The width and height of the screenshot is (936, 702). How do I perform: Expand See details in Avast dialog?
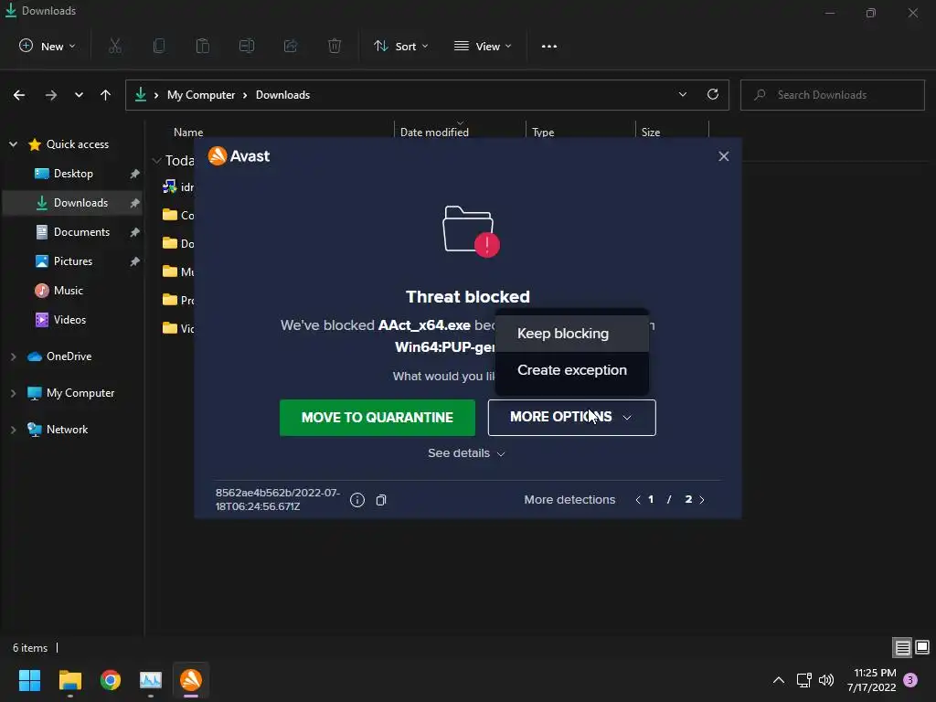pos(466,453)
